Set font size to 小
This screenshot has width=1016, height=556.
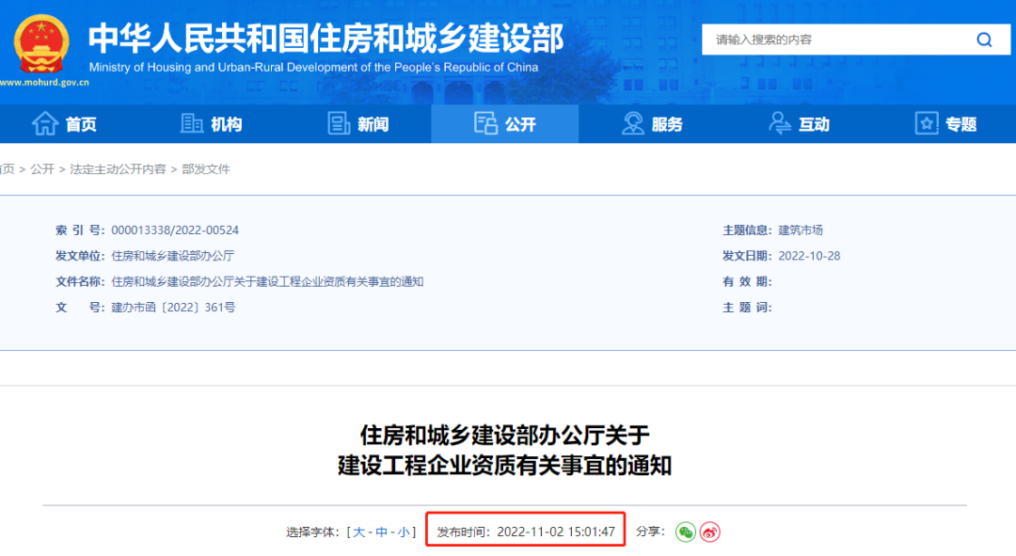click(403, 532)
